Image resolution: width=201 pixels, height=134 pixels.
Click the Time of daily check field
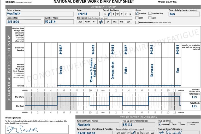(x=184, y=14)
